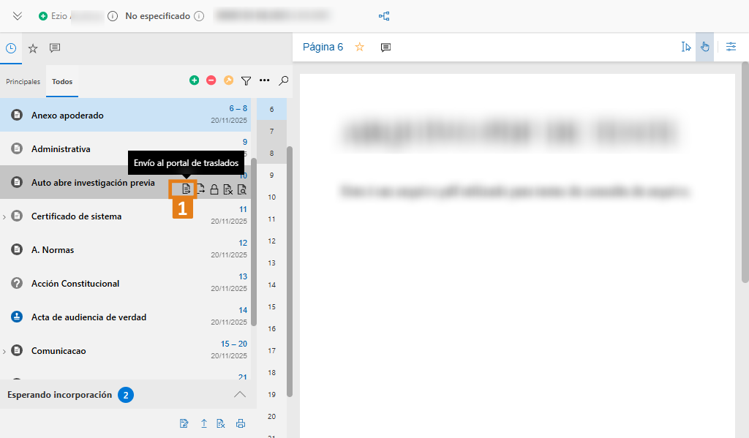Switch to the Principales tab

[x=23, y=82]
